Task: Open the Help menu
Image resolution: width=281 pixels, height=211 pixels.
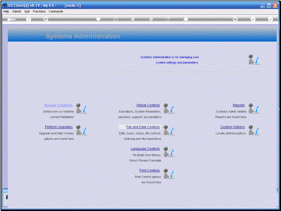Action: pyautogui.click(x=6, y=11)
